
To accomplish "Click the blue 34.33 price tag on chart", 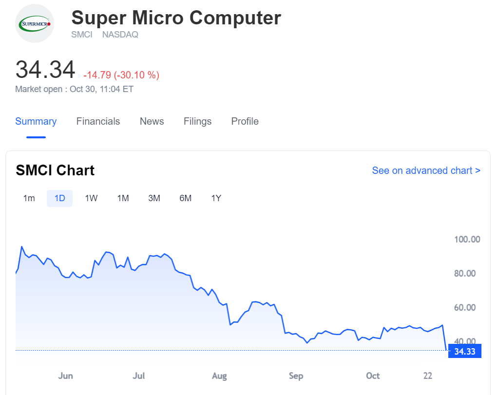I will point(464,351).
